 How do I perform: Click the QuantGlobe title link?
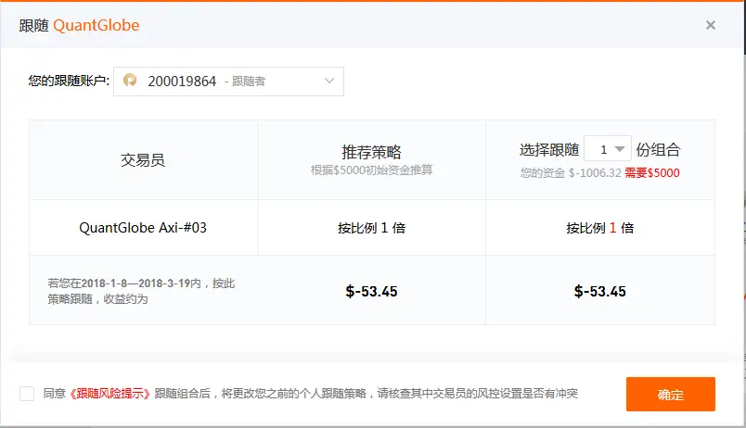pos(96,25)
